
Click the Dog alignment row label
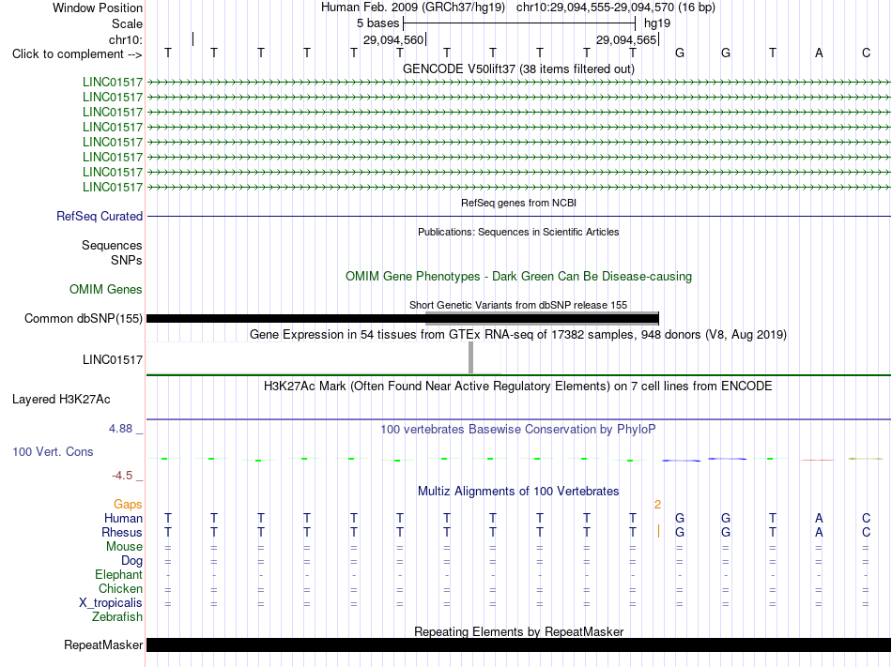click(x=131, y=561)
